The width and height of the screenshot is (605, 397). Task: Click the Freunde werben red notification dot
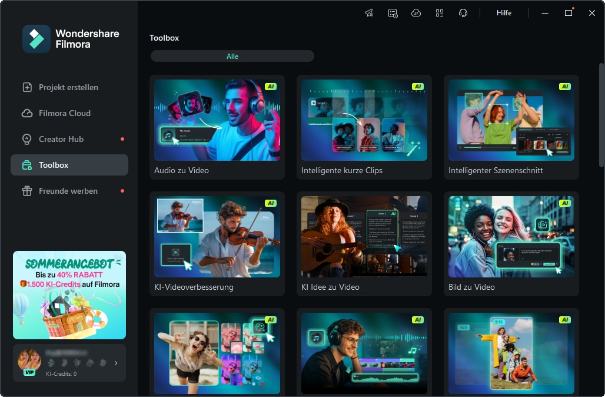(122, 191)
